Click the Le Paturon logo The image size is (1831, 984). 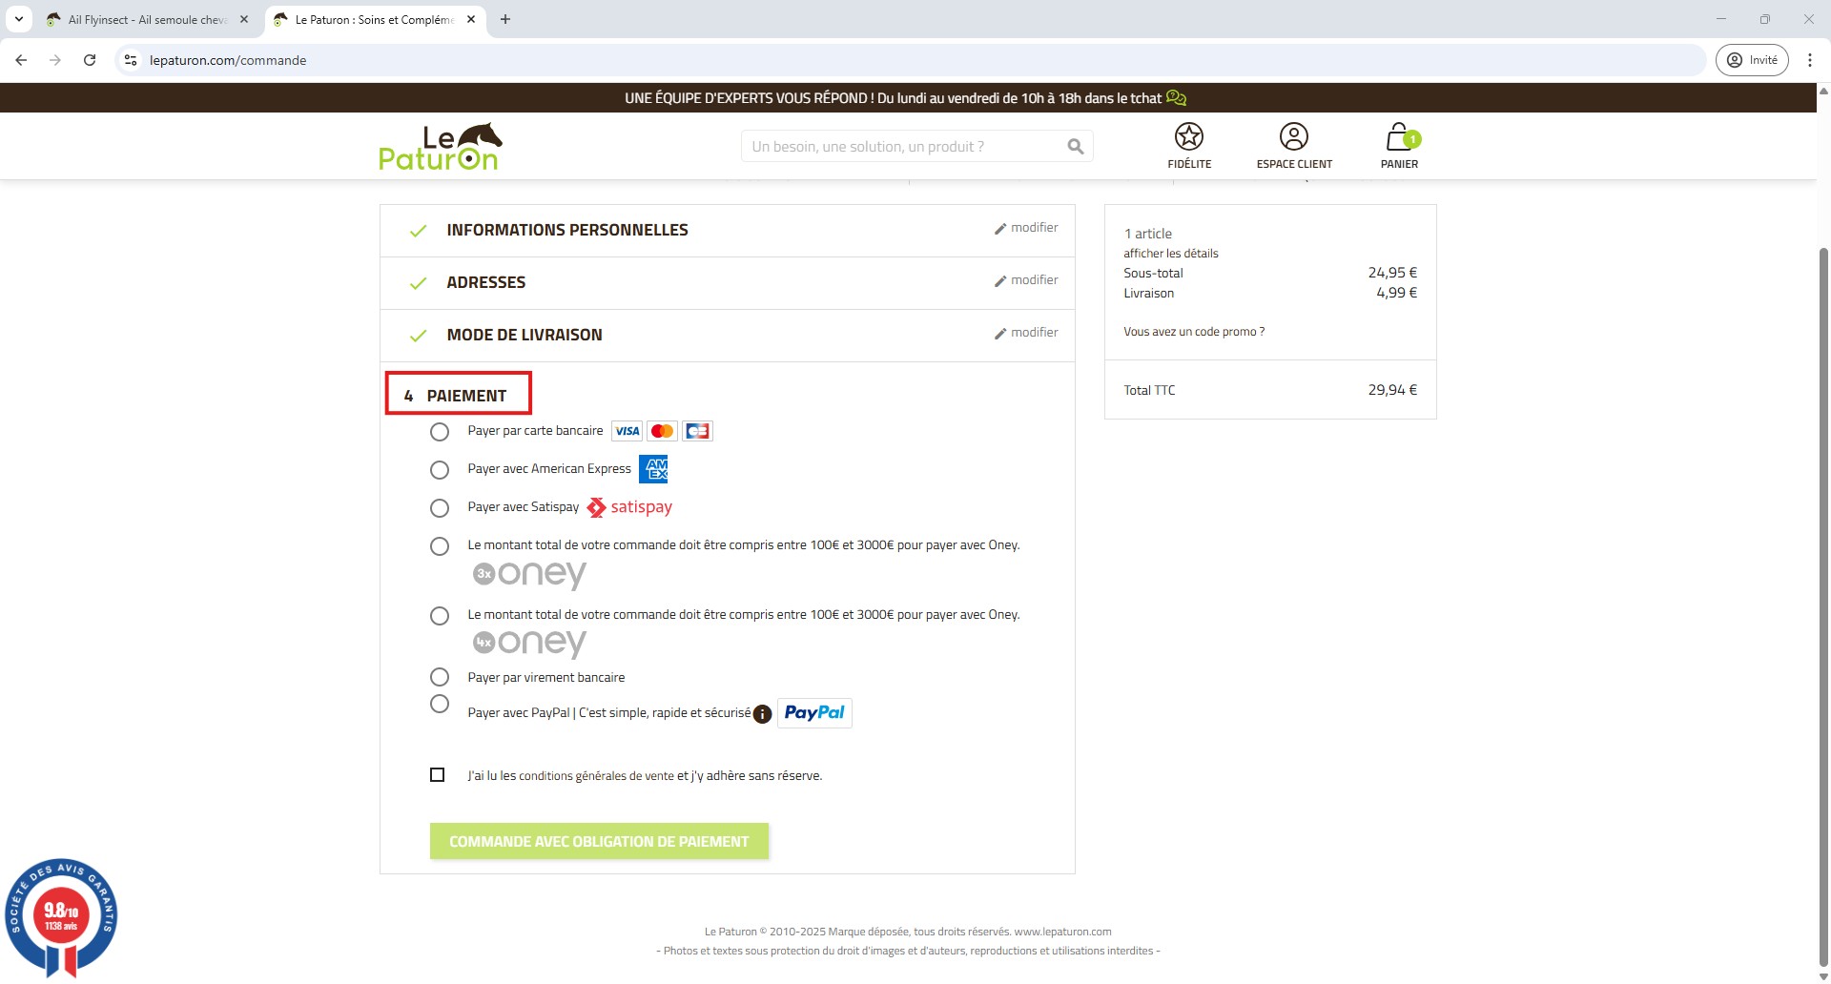tap(441, 147)
